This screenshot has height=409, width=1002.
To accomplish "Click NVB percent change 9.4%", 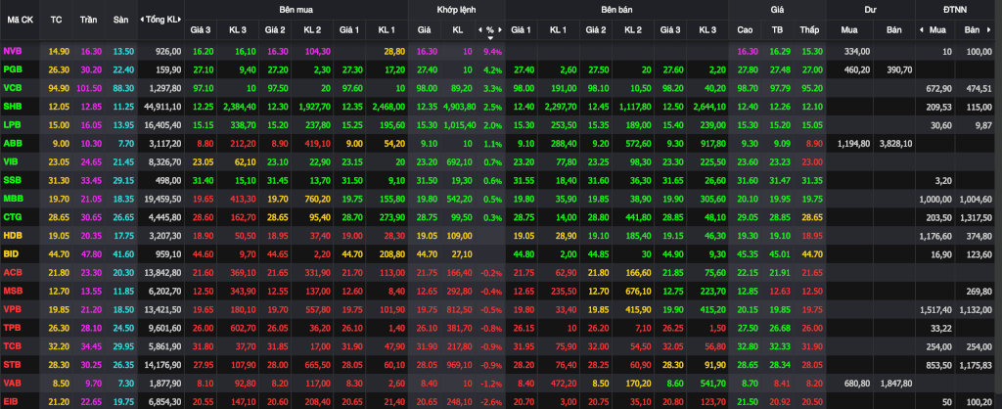I will [x=493, y=51].
